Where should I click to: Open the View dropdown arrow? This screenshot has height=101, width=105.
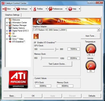coord(14,9)
